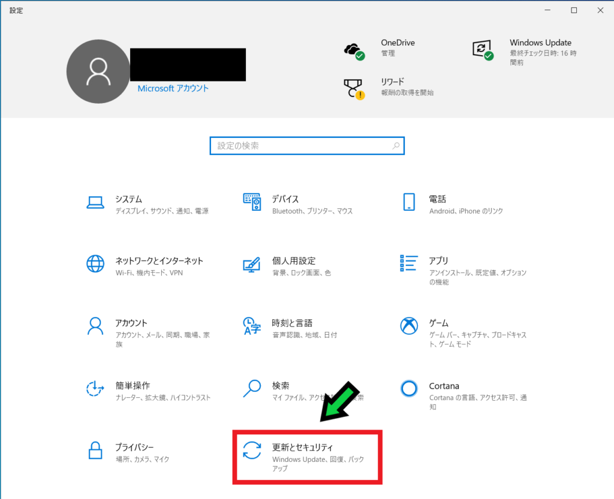Open Update & Security (更新とセキュリティ) icon
This screenshot has height=499, width=614.
click(252, 451)
